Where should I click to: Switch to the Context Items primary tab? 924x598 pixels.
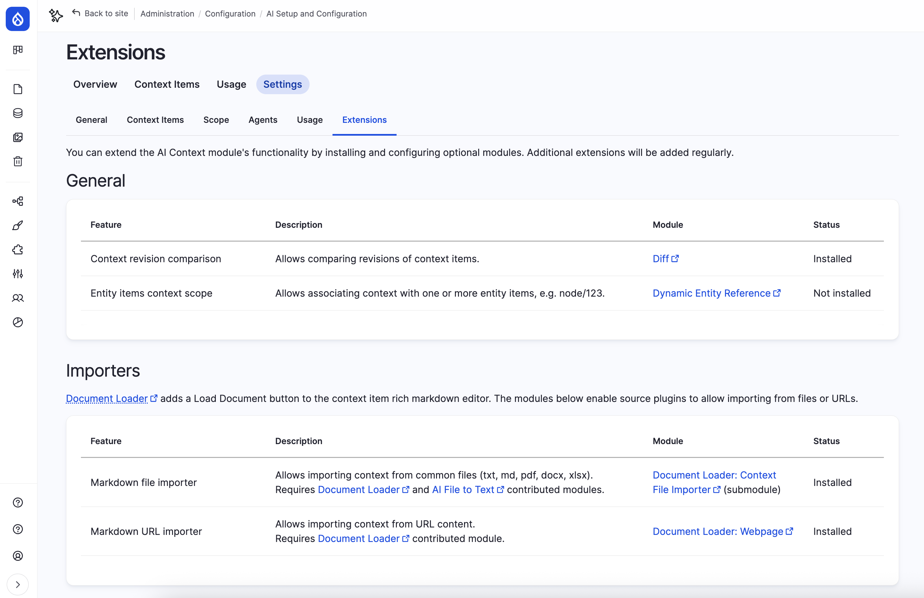pyautogui.click(x=167, y=84)
